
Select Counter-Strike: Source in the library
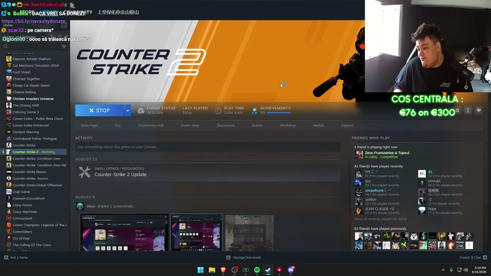(x=30, y=179)
